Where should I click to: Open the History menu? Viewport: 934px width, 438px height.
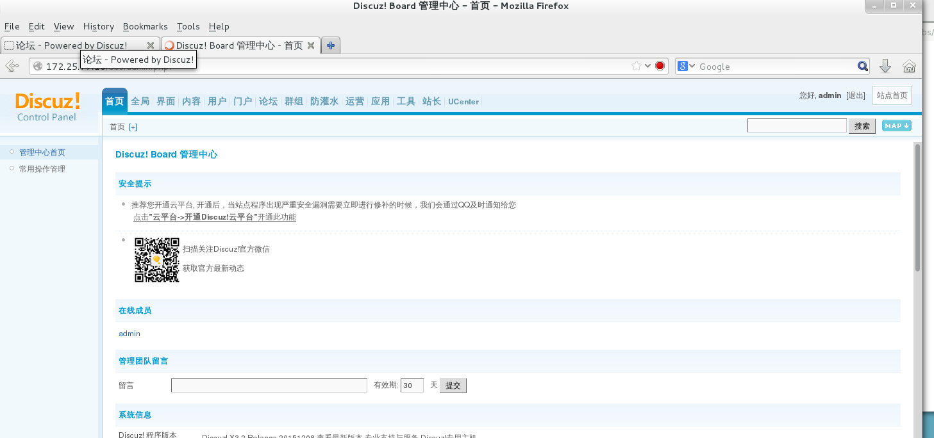[99, 26]
